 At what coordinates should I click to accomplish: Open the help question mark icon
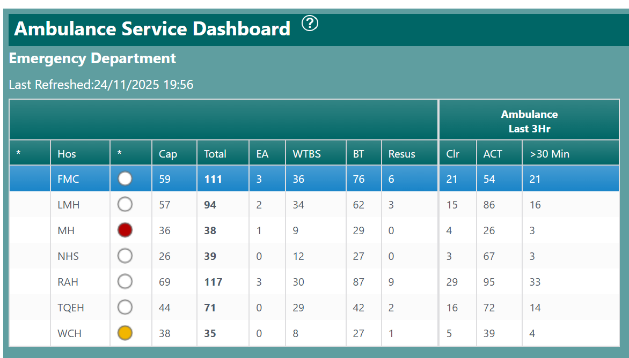[310, 24]
